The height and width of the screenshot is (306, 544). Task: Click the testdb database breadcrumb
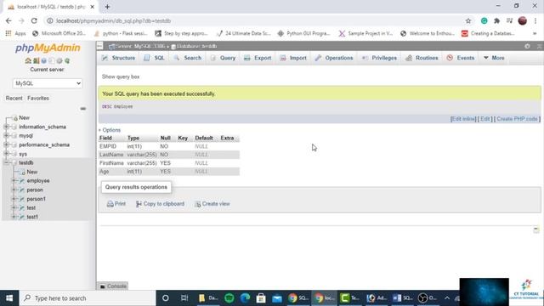point(195,46)
